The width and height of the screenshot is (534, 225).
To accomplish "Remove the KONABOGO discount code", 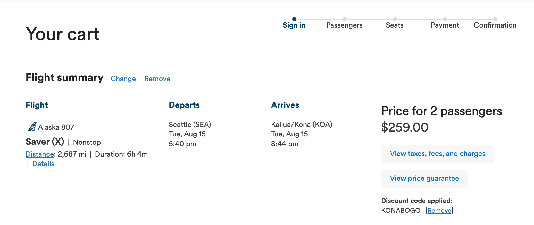I will (x=439, y=211).
